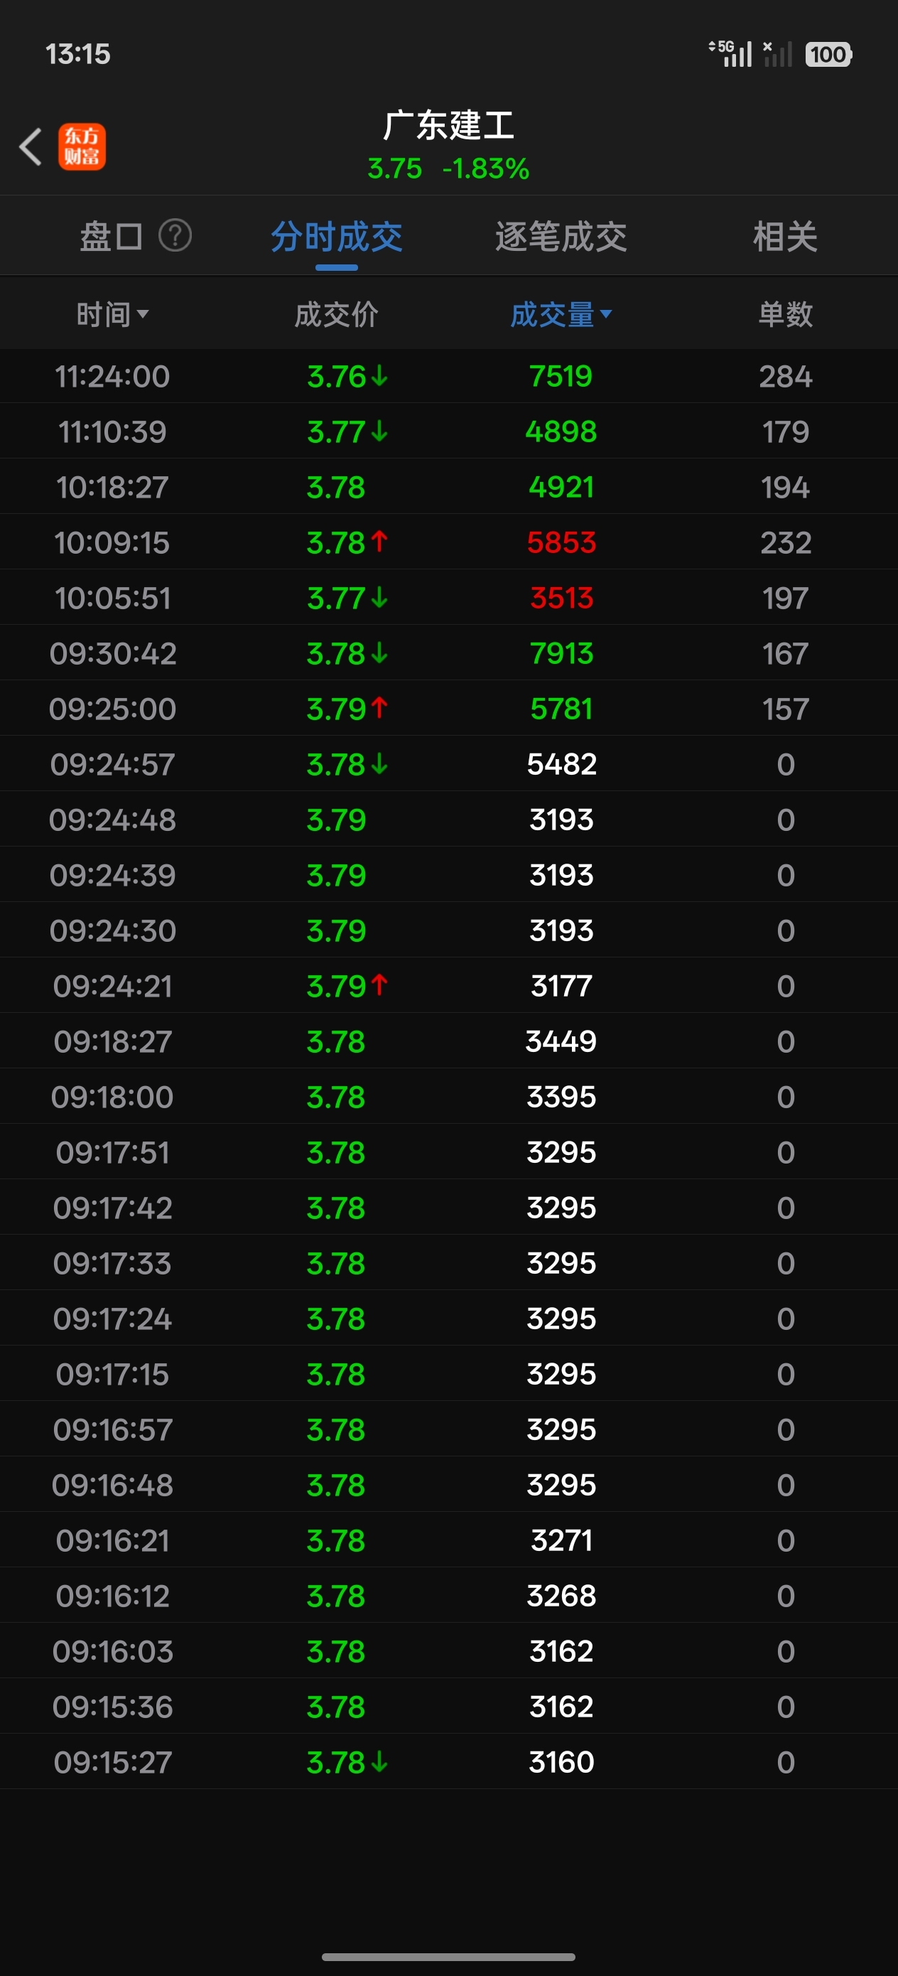898x1976 pixels.
Task: Tap the 成交价 column header
Action: tap(337, 313)
